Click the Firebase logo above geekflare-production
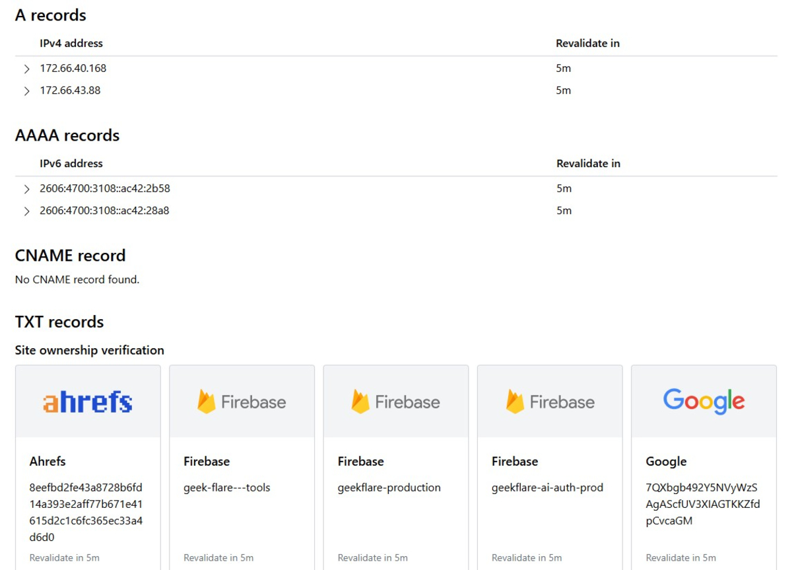 pos(395,402)
